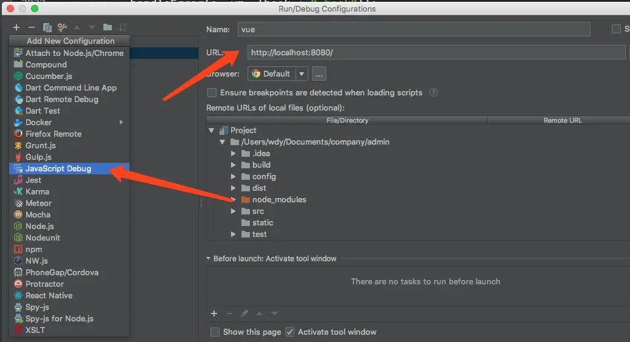This screenshot has width=630, height=342.
Task: Click the Meteor icon entry
Action: [18, 203]
